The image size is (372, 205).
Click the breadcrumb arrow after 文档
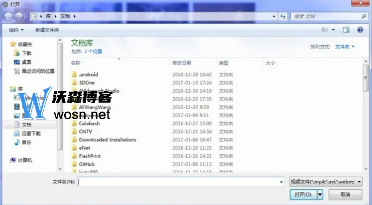75,16
